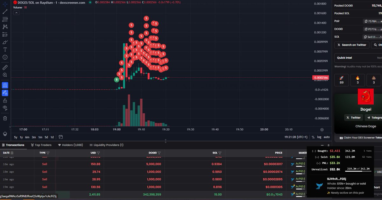Click the DATE column calendar icon
The image size is (382, 200).
tap(12, 153)
